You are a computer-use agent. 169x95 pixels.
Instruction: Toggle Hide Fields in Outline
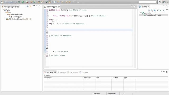tap(155, 10)
